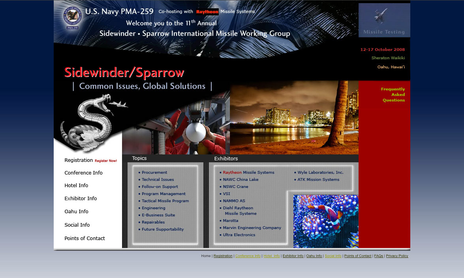Click Diehl Raytheon Missile Systeme exhibitor

[240, 211]
